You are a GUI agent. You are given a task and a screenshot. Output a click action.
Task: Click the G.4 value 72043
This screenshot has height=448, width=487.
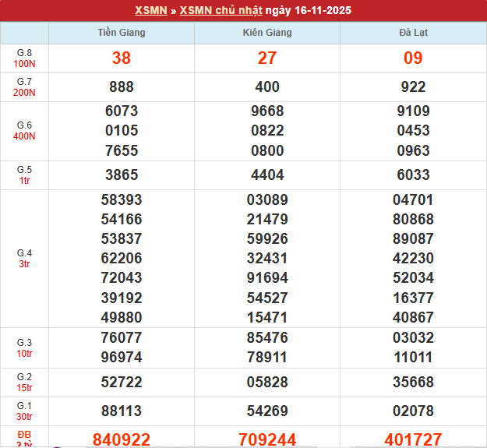(122, 277)
